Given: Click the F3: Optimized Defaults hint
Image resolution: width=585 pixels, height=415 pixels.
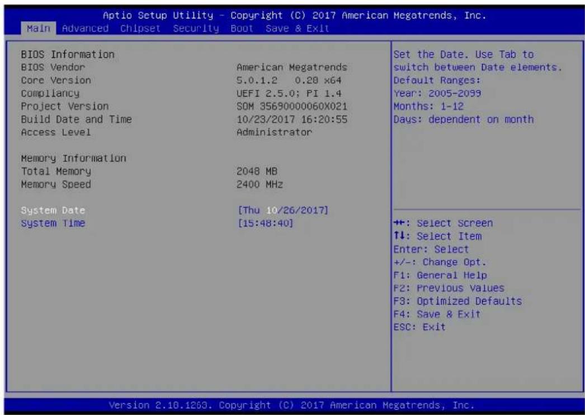Looking at the screenshot, I should tap(458, 301).
